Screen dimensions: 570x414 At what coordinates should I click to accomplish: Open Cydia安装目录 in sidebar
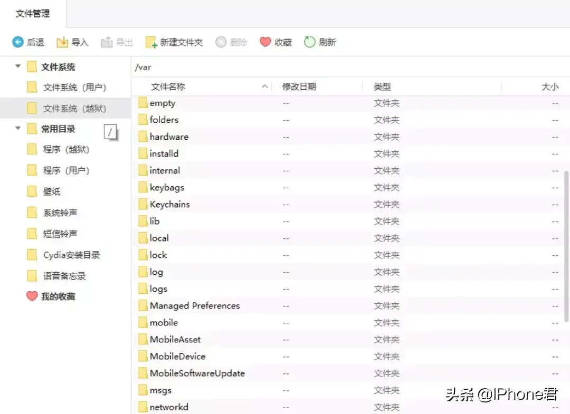coord(71,255)
